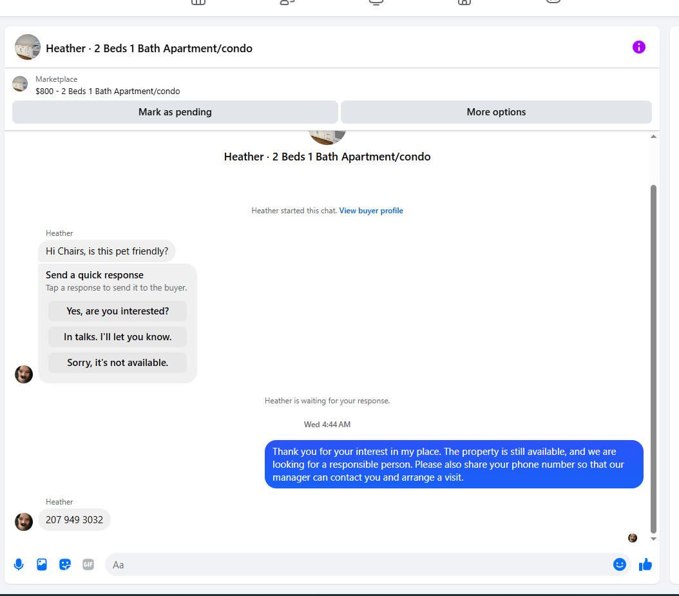Send quick reply 'Sorry, it's not available.'
The image size is (679, 596).
(117, 363)
